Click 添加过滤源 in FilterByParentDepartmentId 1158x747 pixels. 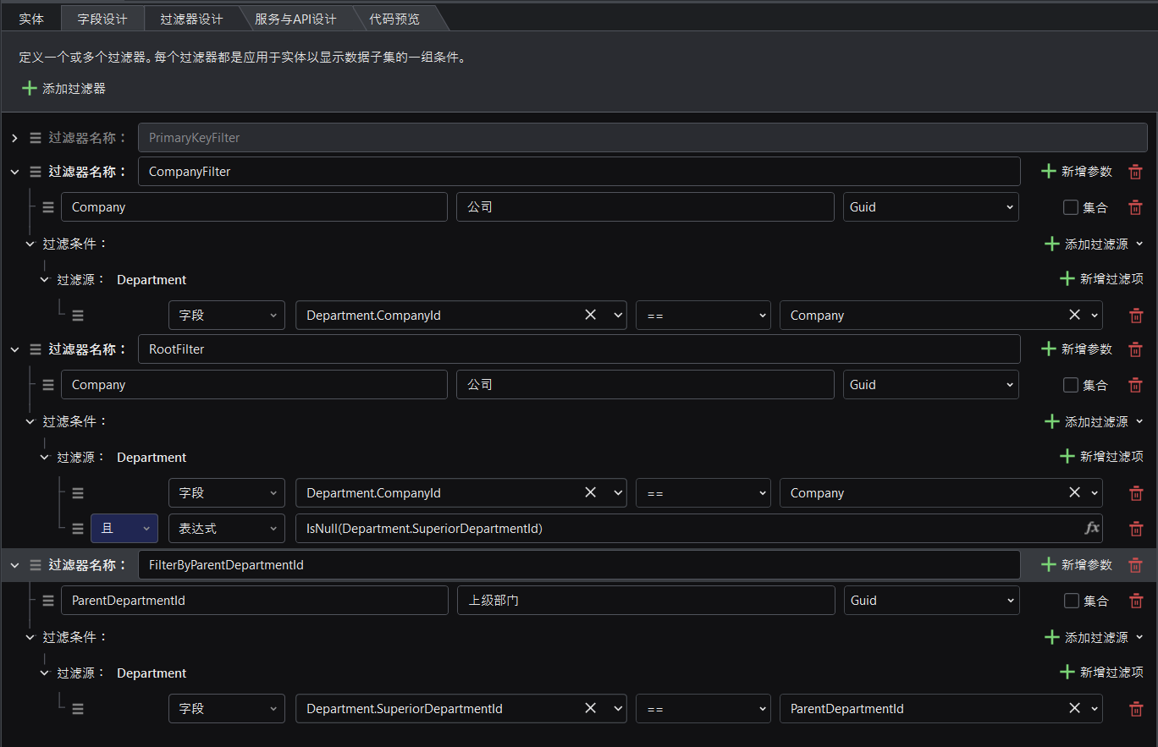click(x=1095, y=637)
